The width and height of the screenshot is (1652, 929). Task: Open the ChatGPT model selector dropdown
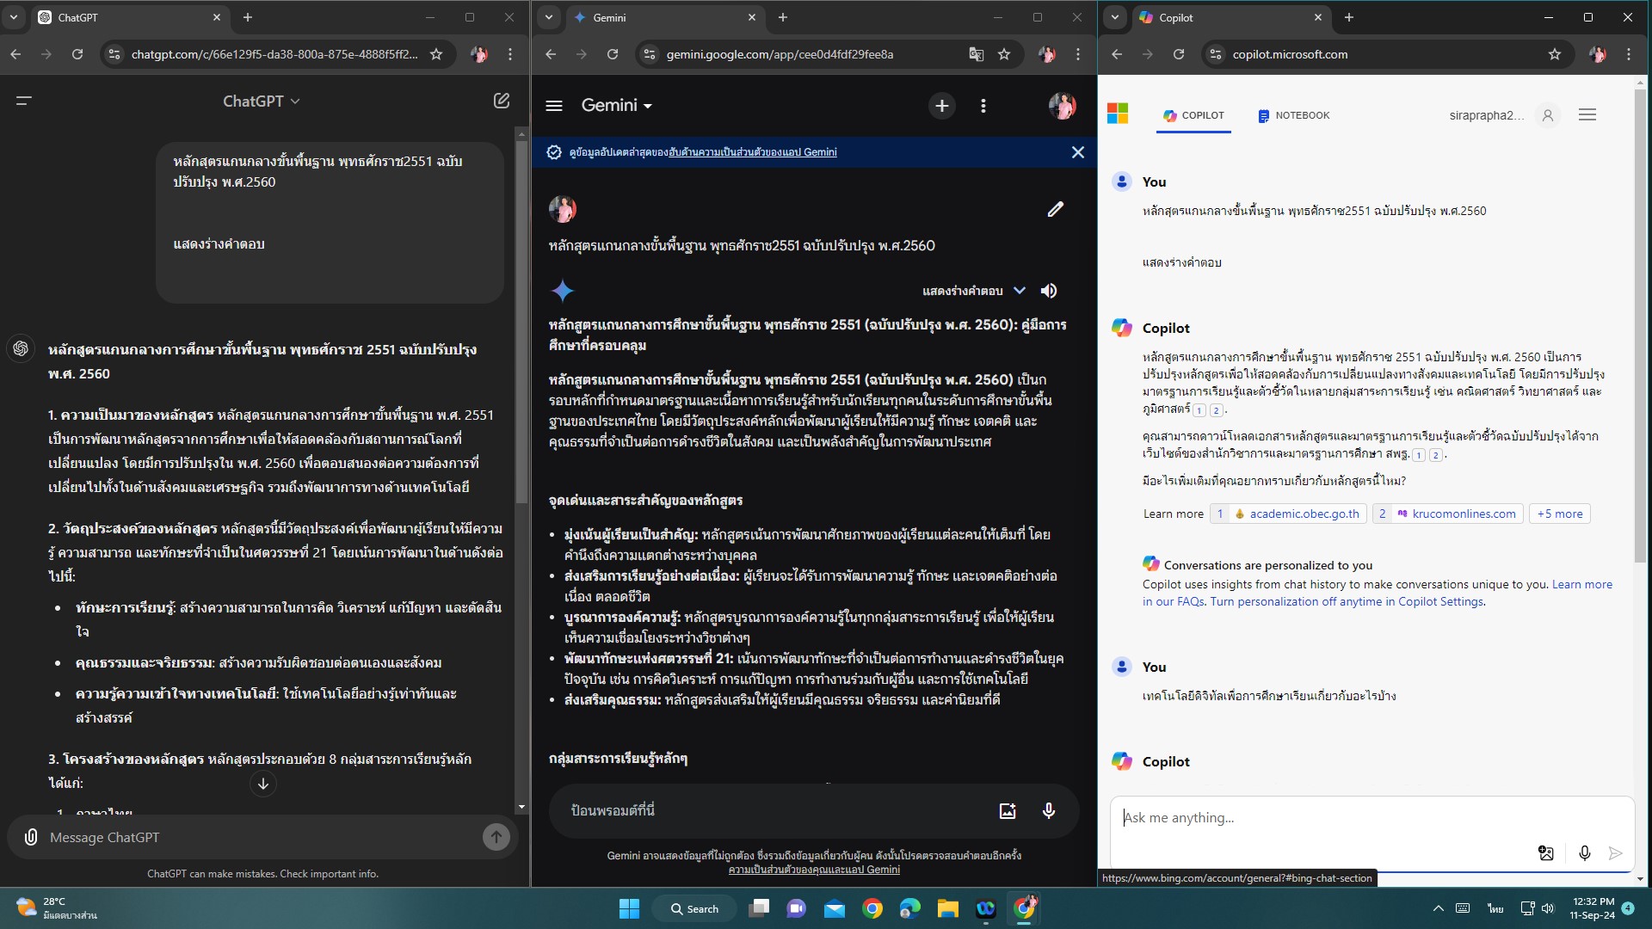point(261,101)
